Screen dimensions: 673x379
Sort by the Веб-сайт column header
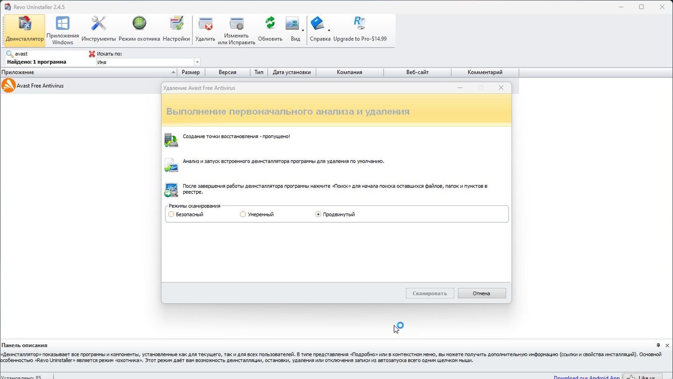point(417,72)
